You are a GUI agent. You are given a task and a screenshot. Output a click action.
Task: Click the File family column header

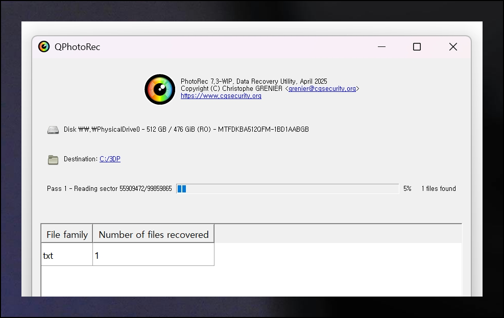pos(67,233)
